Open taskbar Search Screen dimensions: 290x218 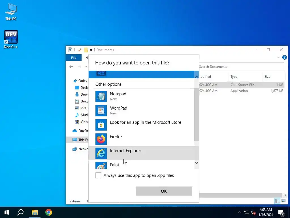pyautogui.click(x=20, y=212)
